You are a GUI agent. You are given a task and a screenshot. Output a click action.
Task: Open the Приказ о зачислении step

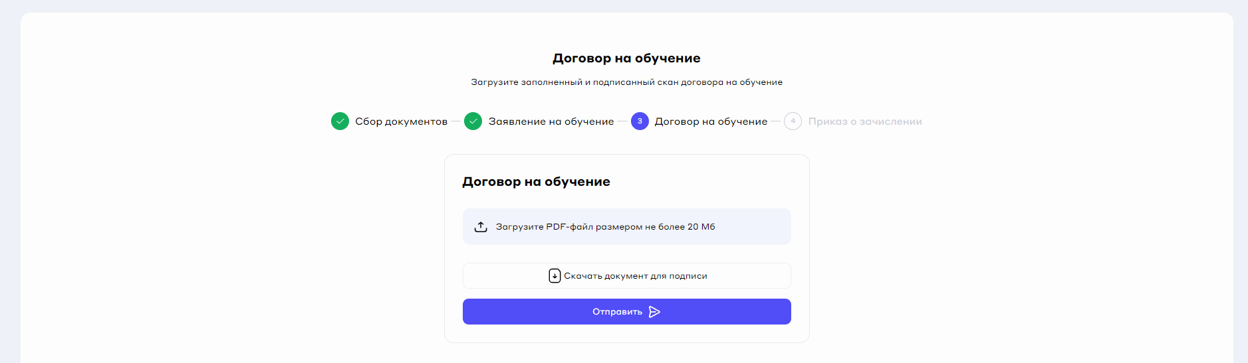[865, 121]
